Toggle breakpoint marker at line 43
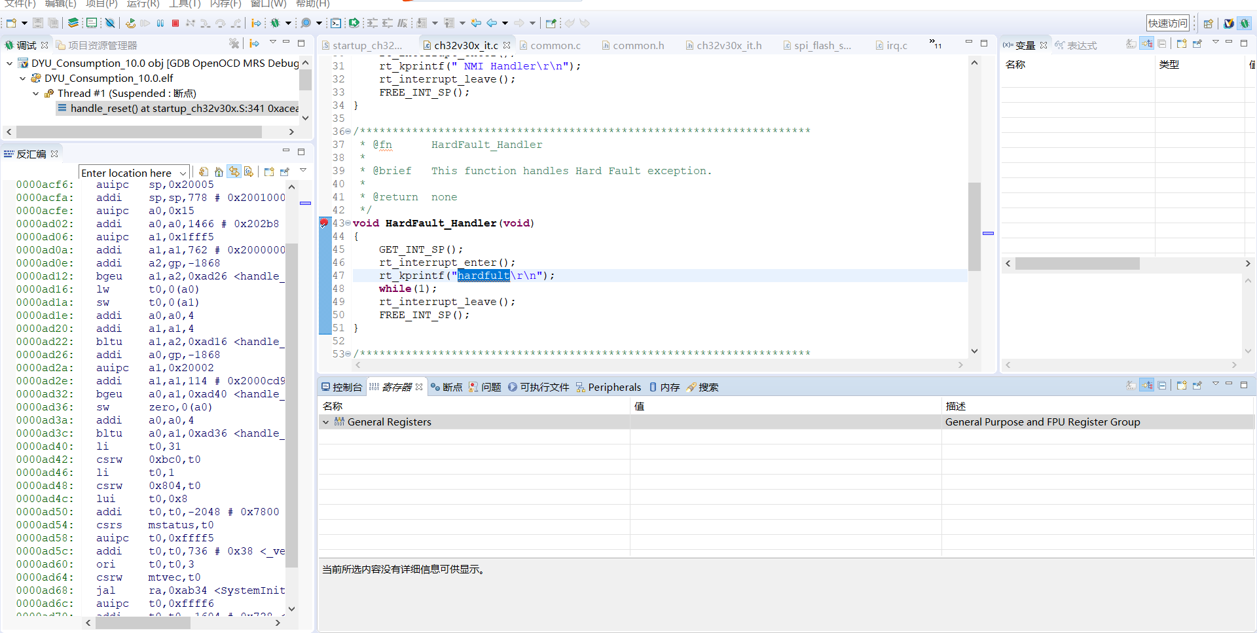Screen dimensions: 1257x633 click(x=324, y=223)
